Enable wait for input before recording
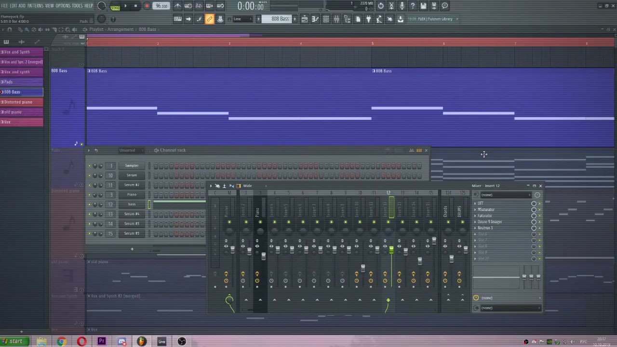 (x=188, y=6)
